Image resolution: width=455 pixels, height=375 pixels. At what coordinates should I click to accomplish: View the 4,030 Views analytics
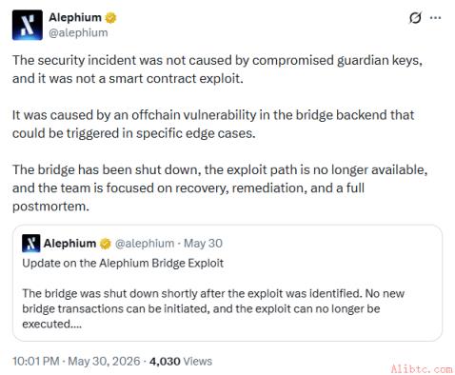[181, 361]
